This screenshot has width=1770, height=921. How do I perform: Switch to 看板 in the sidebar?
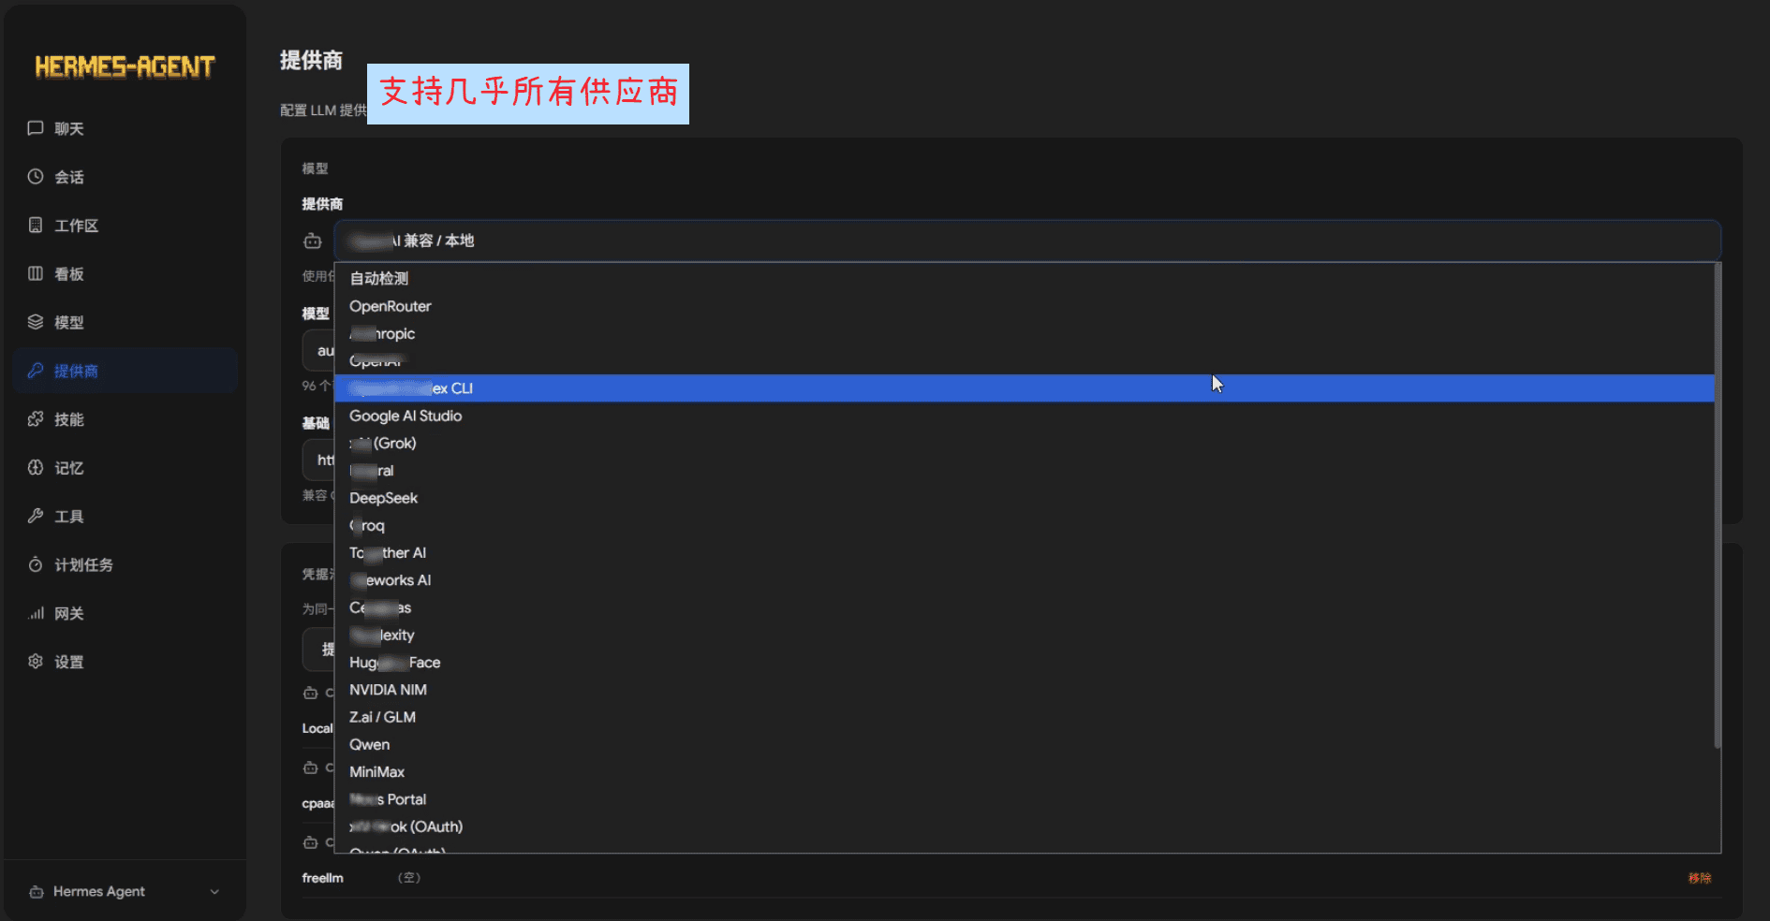125,273
